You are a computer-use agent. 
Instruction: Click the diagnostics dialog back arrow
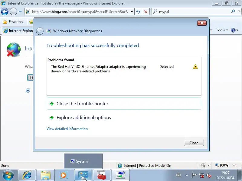point(40,31)
